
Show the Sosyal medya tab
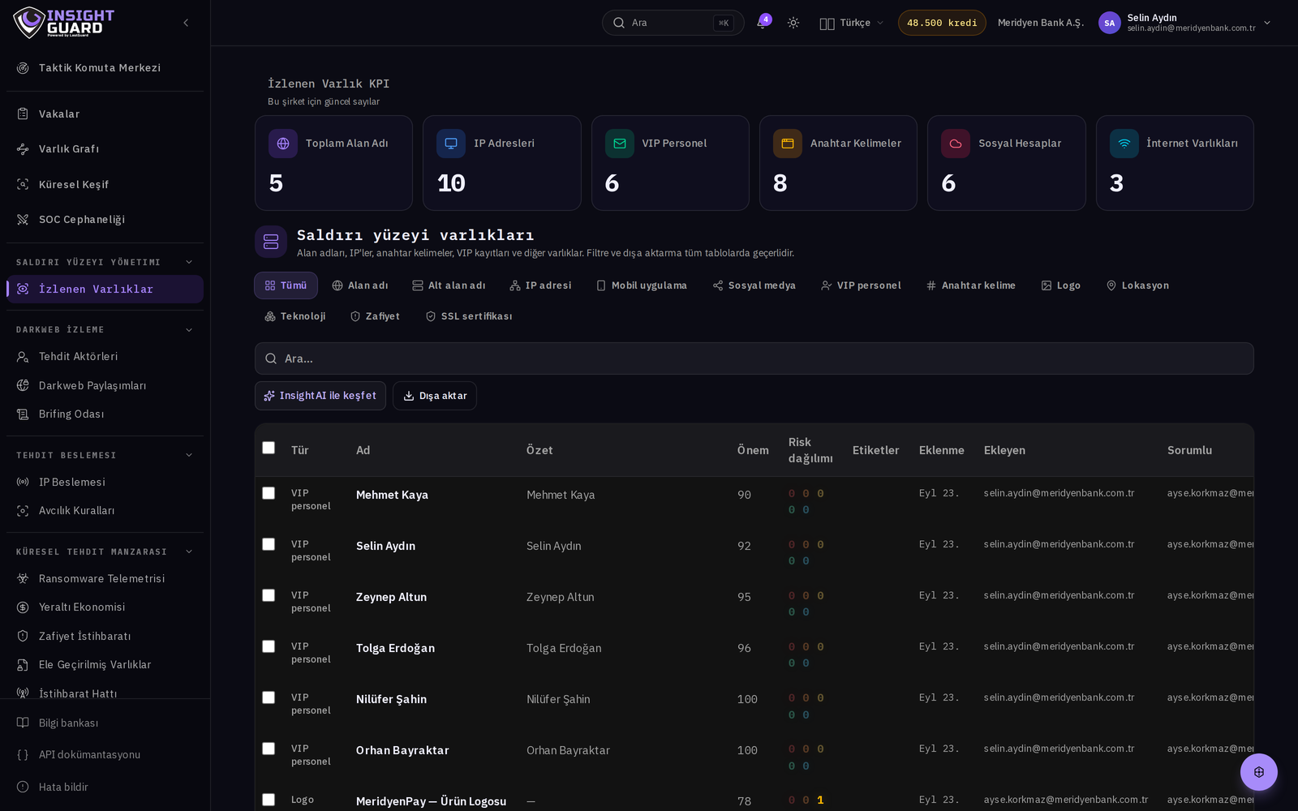tap(754, 285)
